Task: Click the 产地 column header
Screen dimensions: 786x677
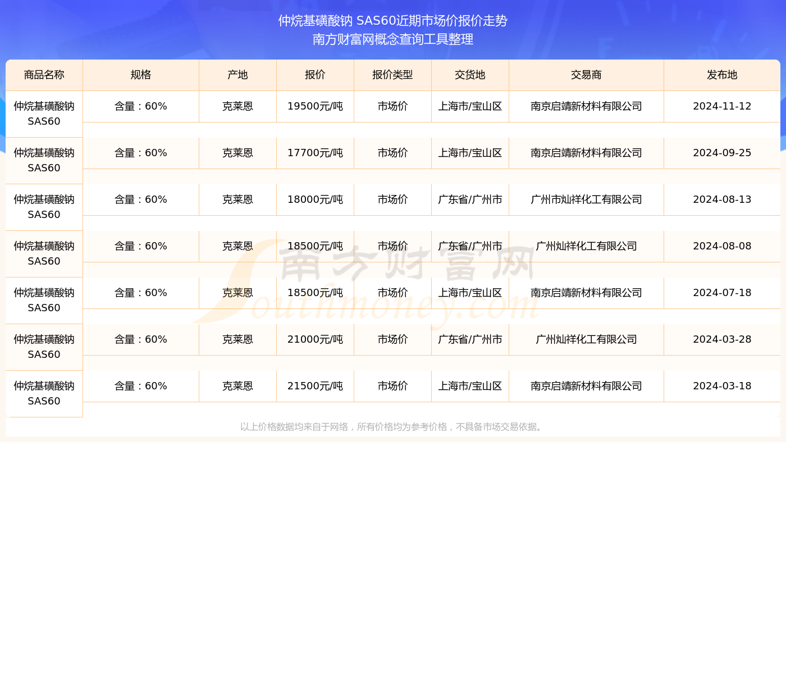Action: click(x=238, y=75)
